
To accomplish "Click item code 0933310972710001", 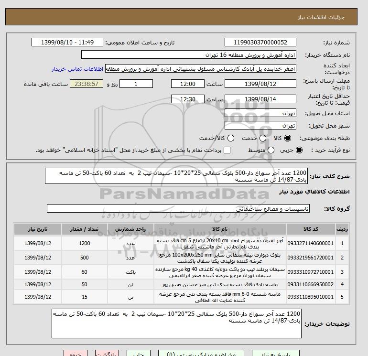I will 311,272.
